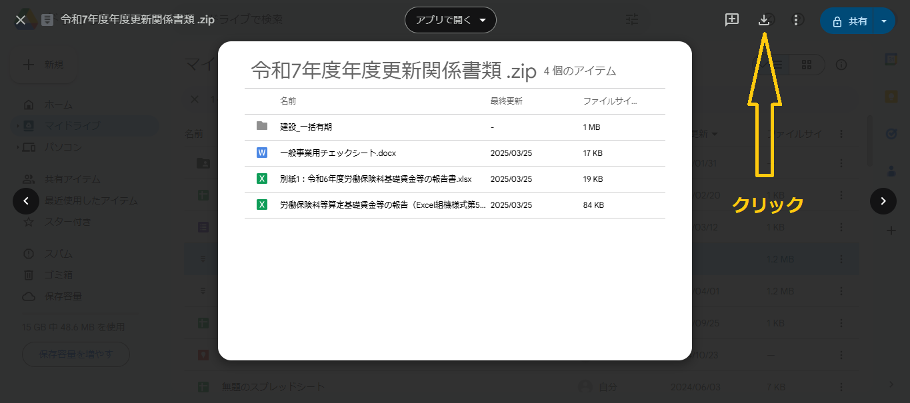Image resolution: width=910 pixels, height=403 pixels.
Task: Click the Excel icon beside 労働保険料等算定基礎賃金等の報告
Action: click(x=262, y=204)
